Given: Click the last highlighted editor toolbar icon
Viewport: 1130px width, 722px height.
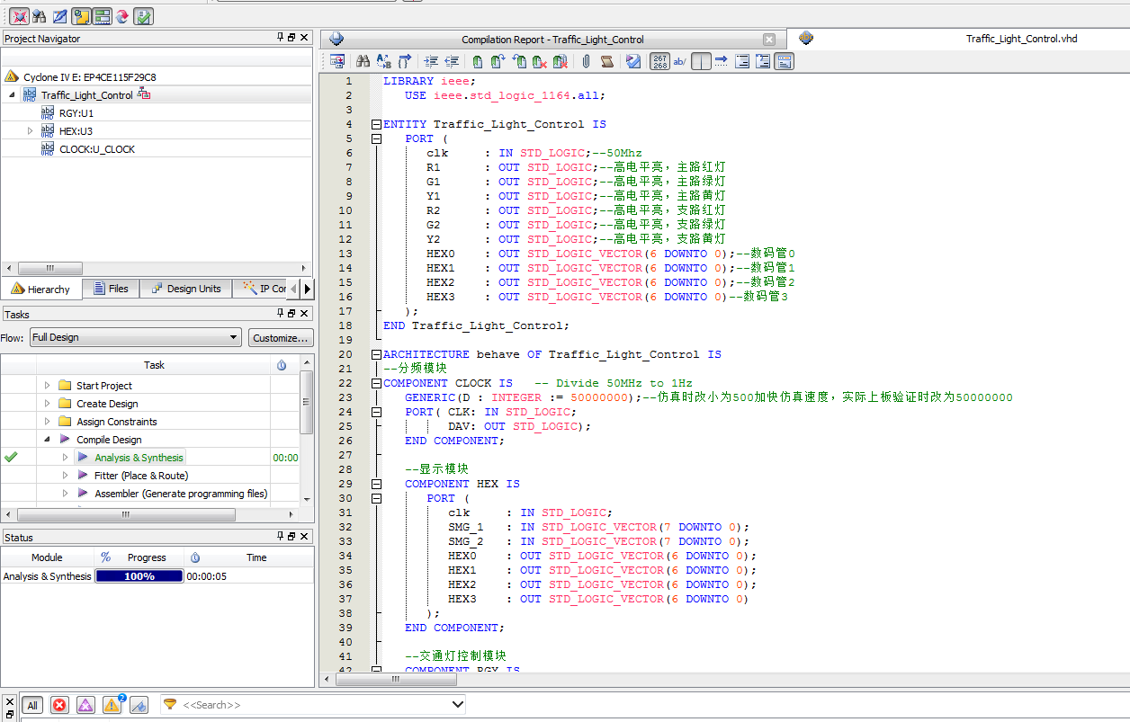Looking at the screenshot, I should (x=784, y=61).
